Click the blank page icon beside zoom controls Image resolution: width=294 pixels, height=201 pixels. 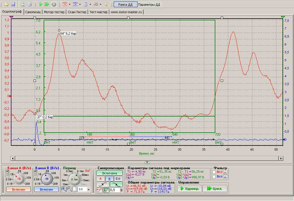pos(75,189)
